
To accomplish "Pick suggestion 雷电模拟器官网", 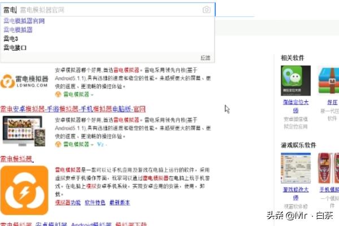I will pos(24,21).
